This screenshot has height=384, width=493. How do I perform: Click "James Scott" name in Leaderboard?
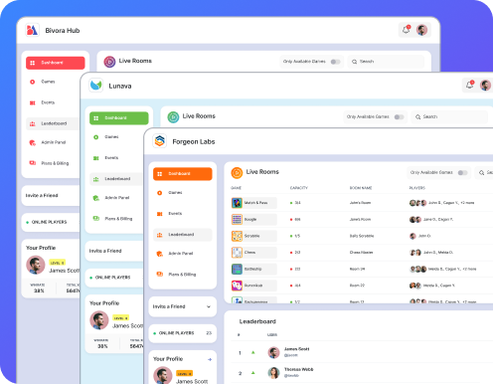click(296, 349)
